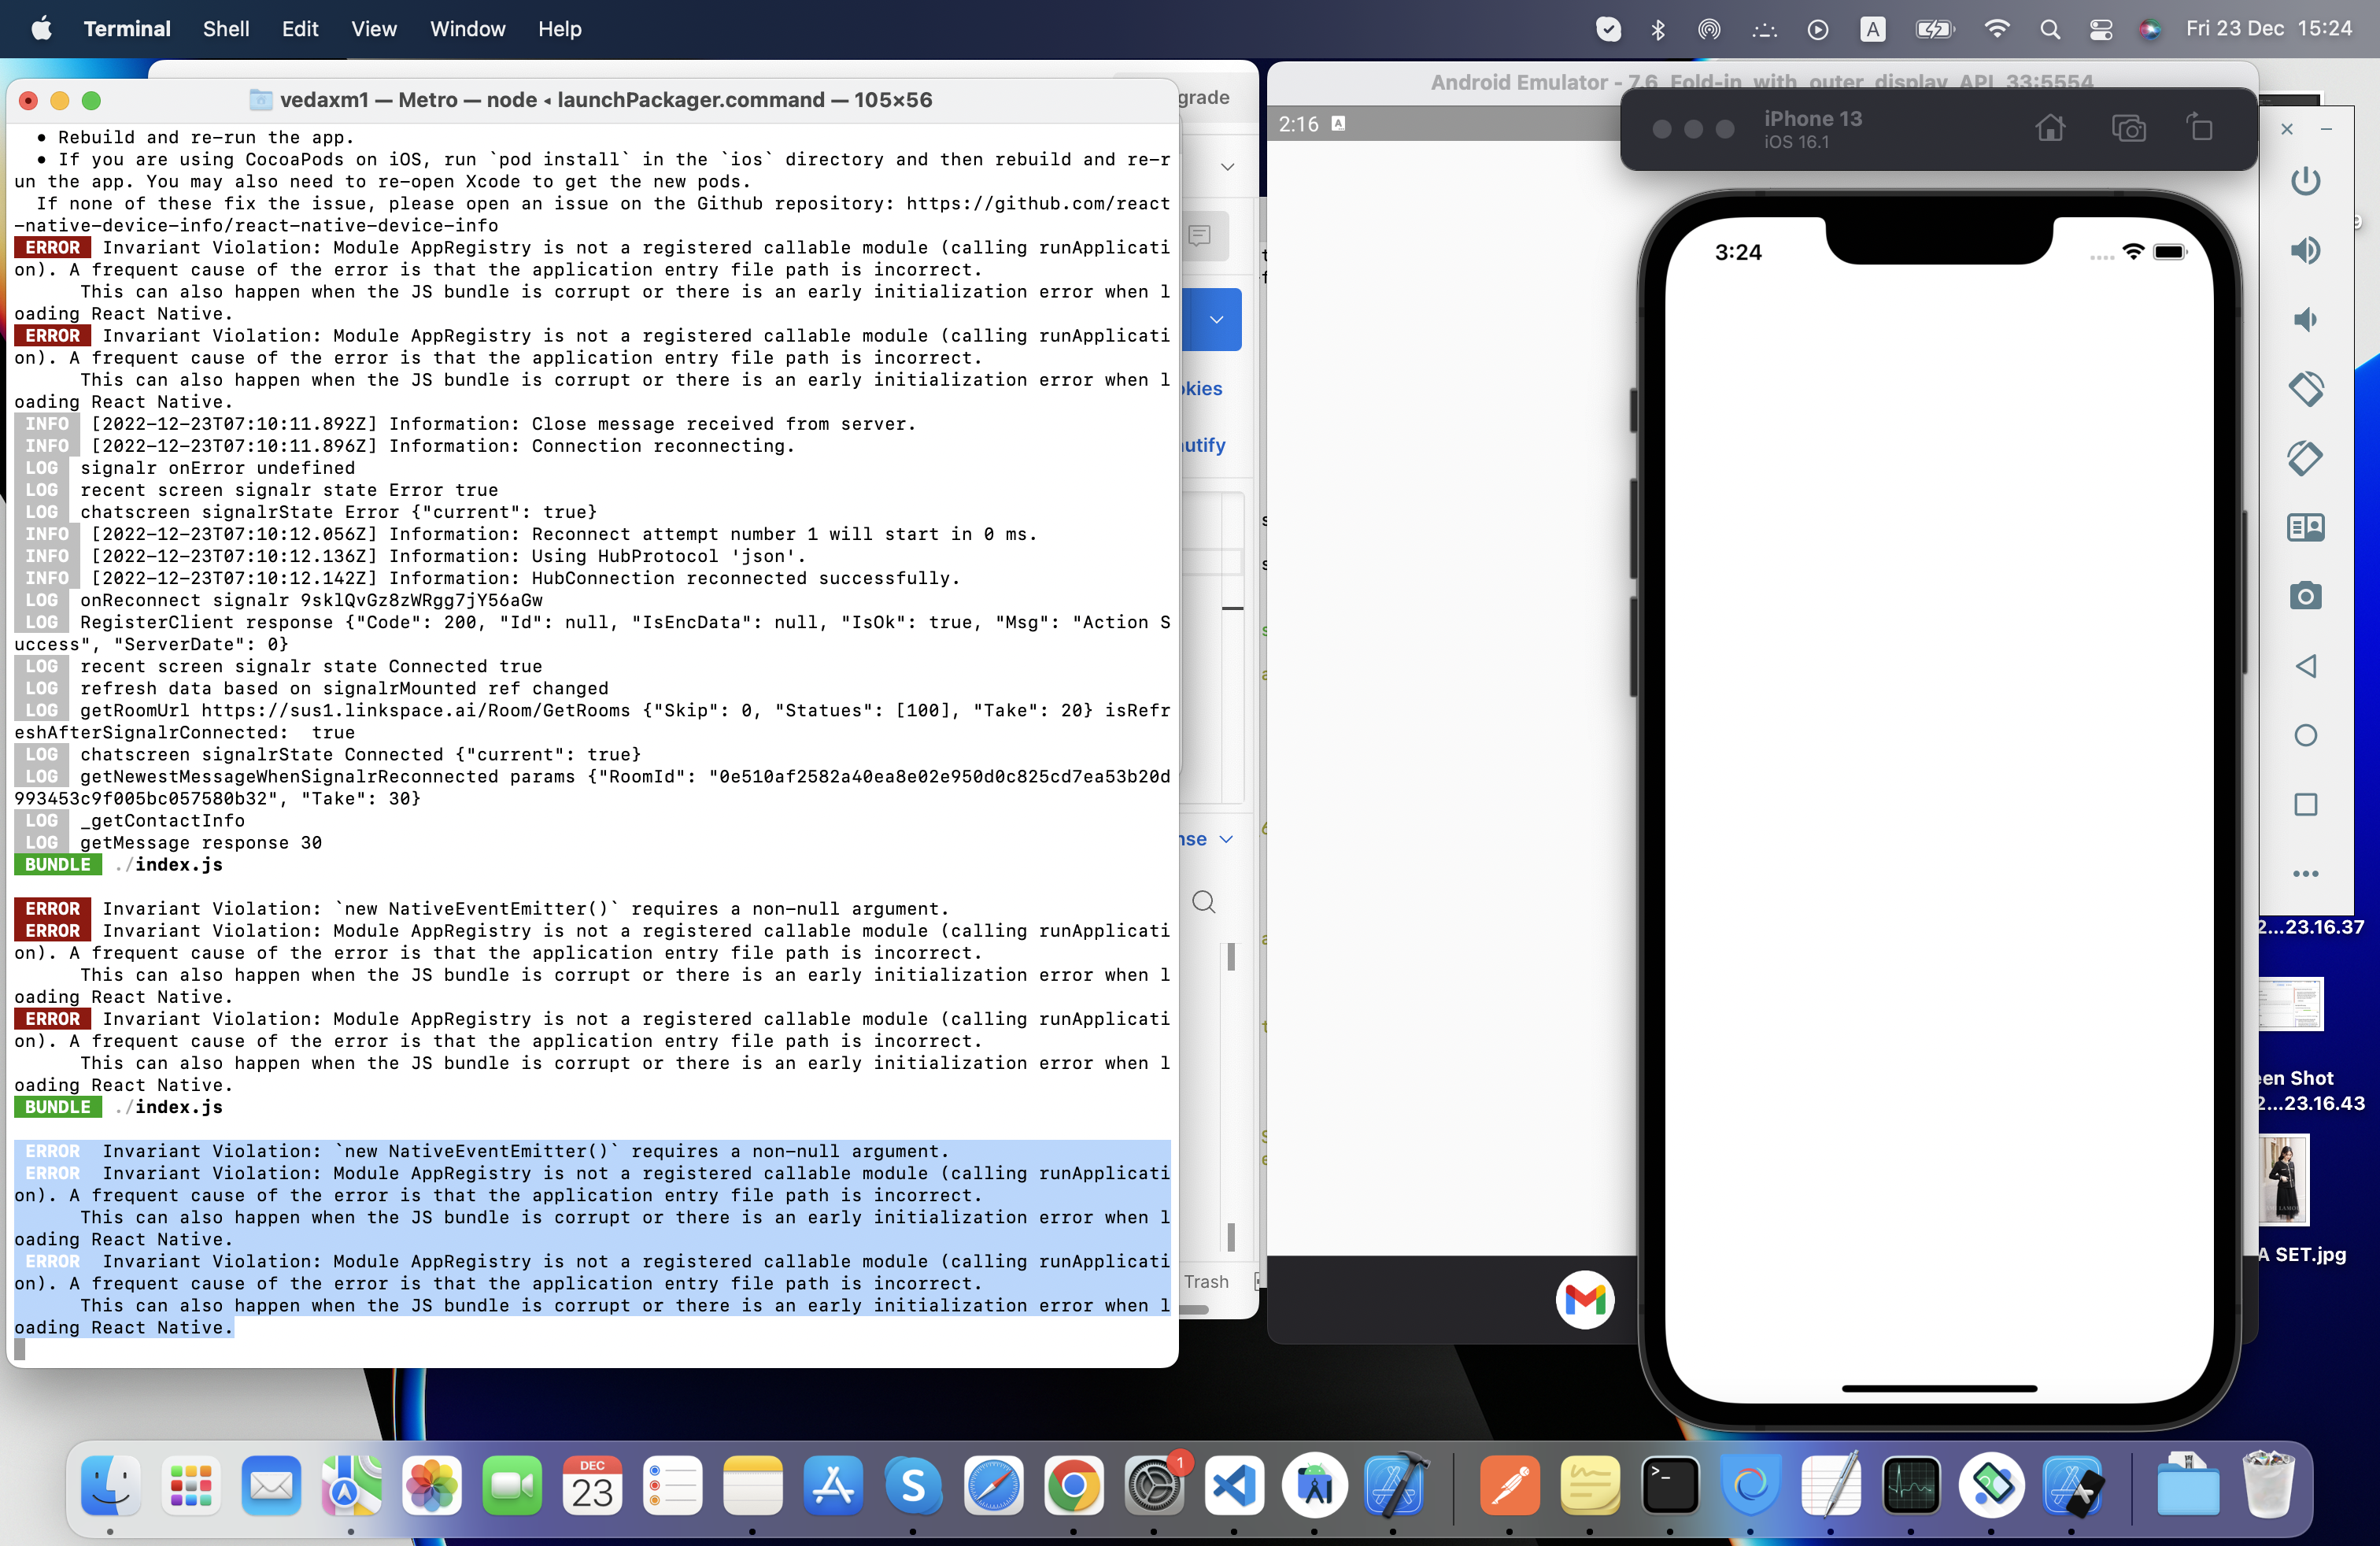Click the power button on the emulator panel
Screen dimensions: 2380x1546
(x=2307, y=181)
